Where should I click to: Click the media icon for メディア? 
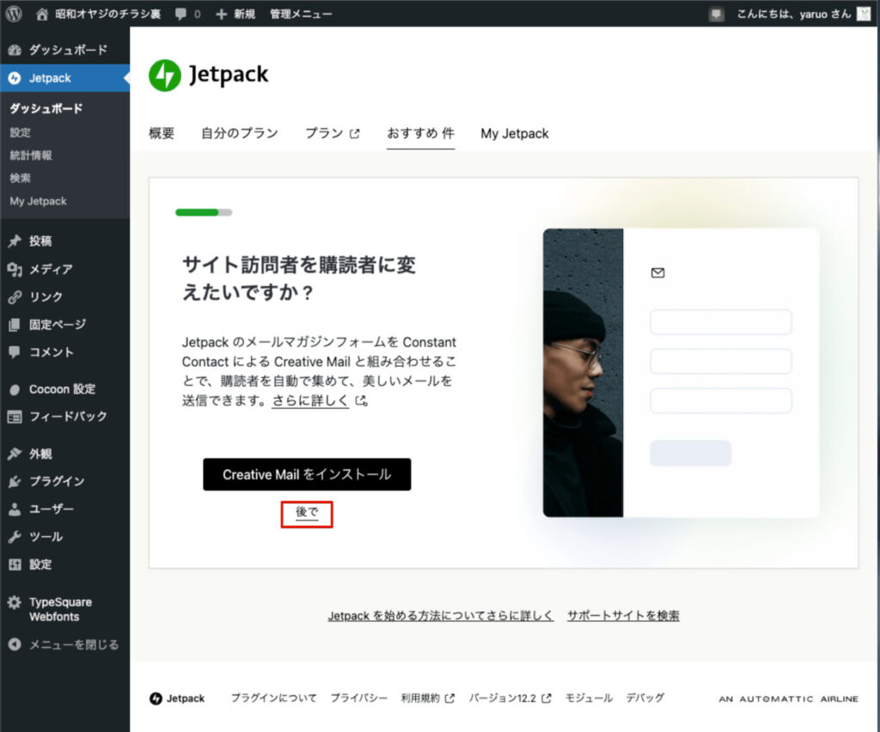point(15,269)
